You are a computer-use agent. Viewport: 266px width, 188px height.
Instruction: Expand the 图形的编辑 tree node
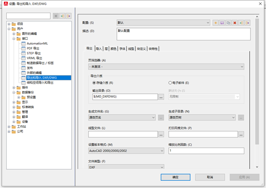(x=14, y=34)
